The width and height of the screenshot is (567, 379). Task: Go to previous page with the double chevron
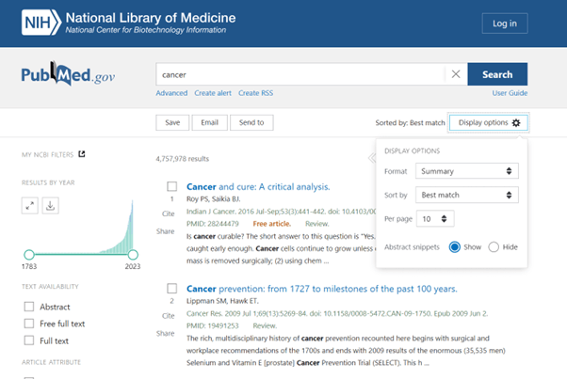coord(372,158)
